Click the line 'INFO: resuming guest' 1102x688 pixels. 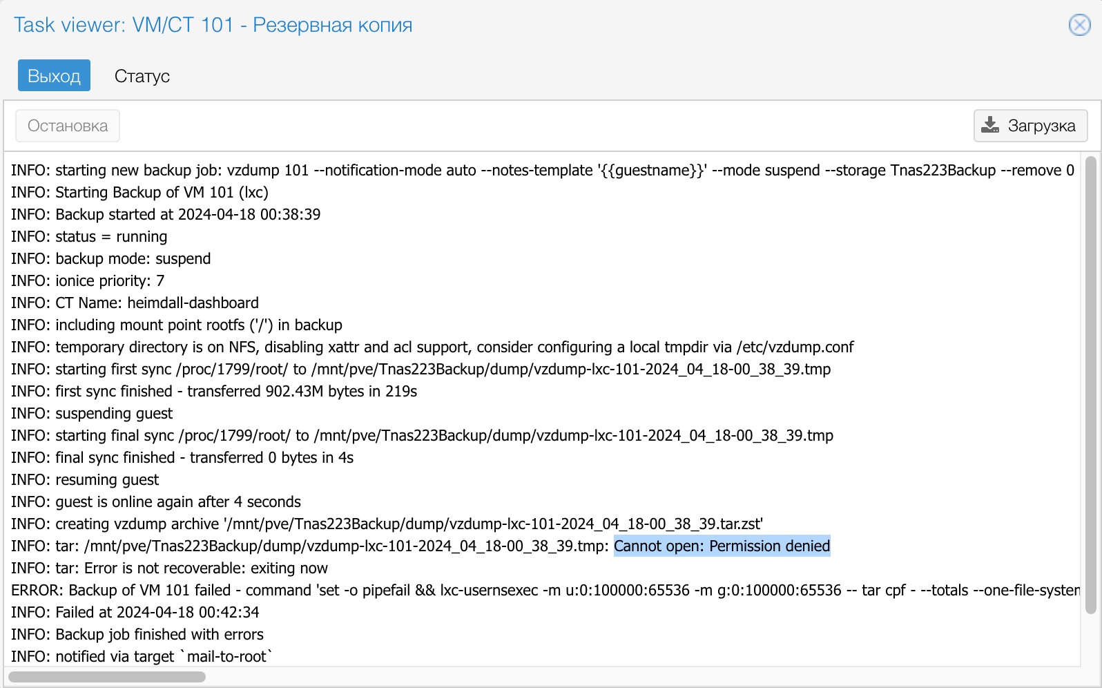[x=85, y=479]
